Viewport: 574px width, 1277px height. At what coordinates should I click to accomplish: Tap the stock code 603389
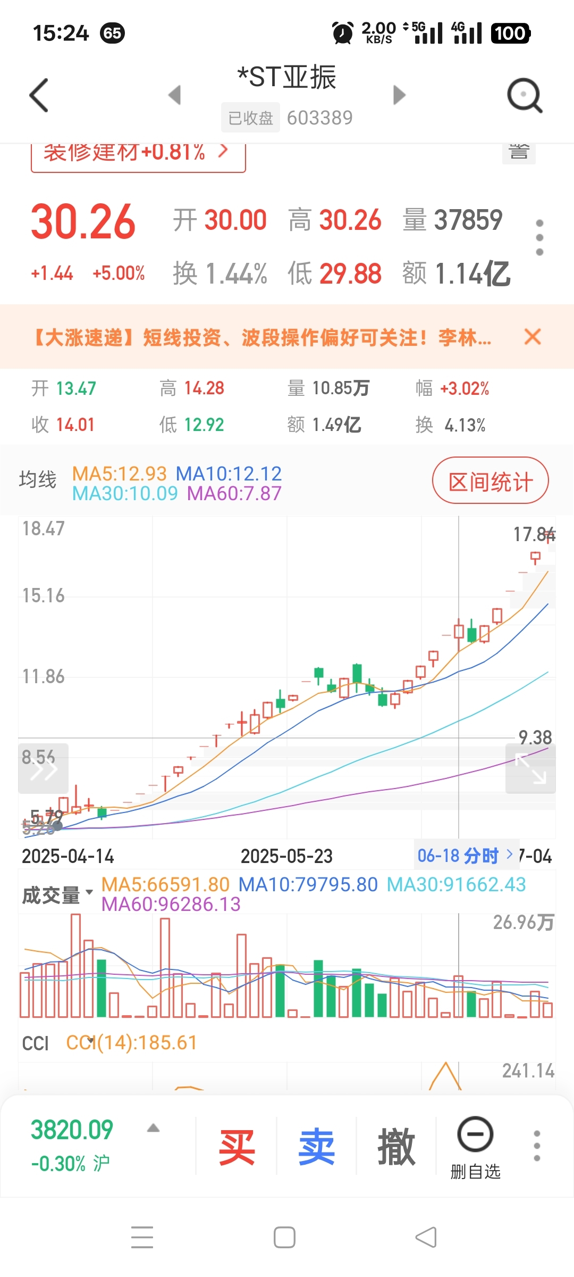(320, 118)
